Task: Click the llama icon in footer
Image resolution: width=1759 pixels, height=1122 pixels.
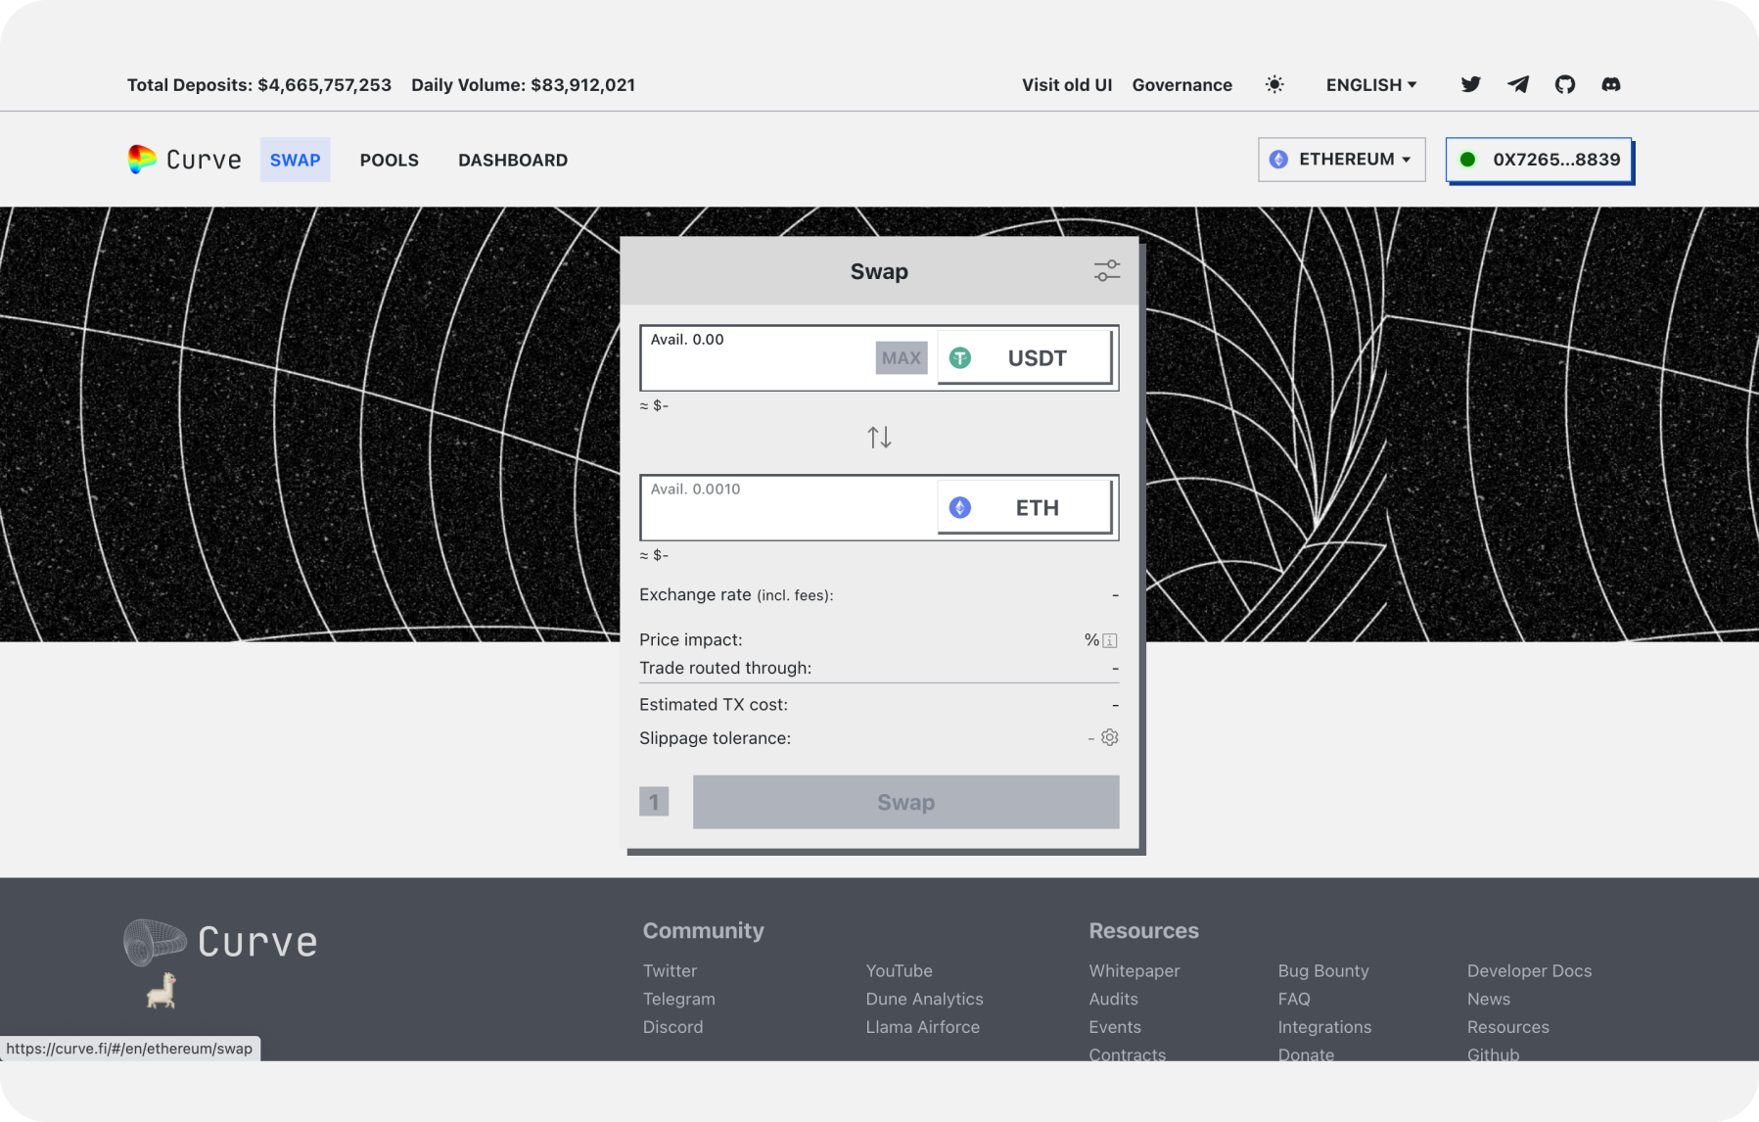Action: (x=162, y=990)
